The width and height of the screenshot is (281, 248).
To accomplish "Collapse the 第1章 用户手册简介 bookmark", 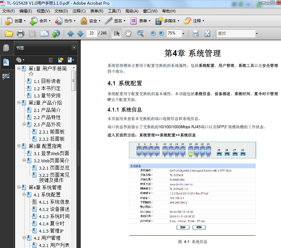I will point(19,69).
